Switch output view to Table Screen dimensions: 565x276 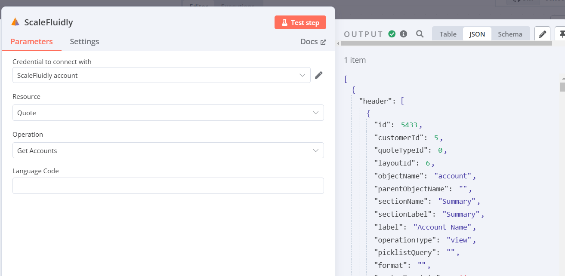[448, 34]
